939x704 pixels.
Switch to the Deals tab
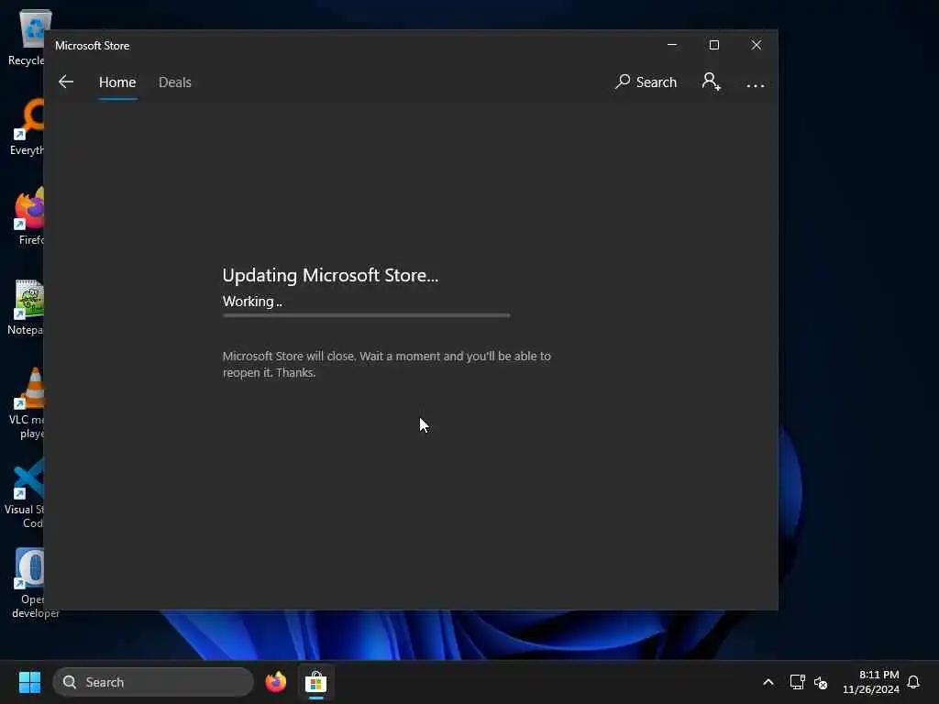(175, 82)
